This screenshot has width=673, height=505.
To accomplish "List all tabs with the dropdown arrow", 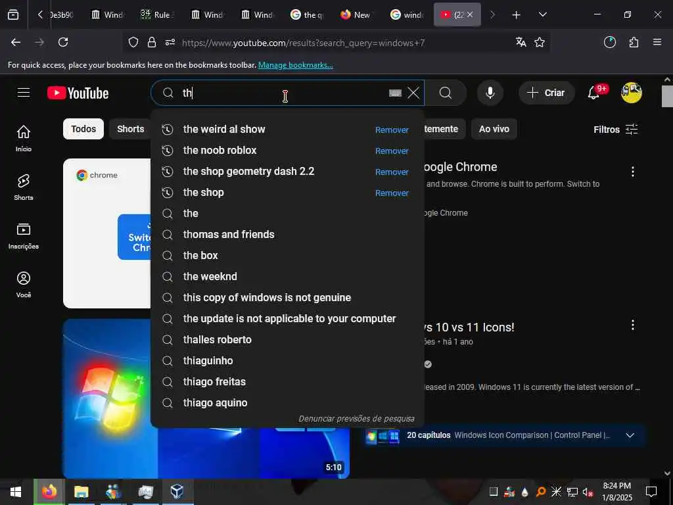I will pos(542,15).
